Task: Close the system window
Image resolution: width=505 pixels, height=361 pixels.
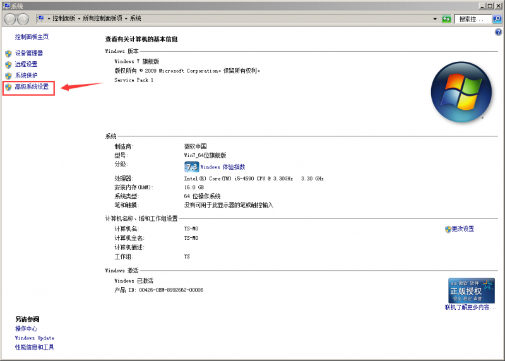Action: (497, 6)
